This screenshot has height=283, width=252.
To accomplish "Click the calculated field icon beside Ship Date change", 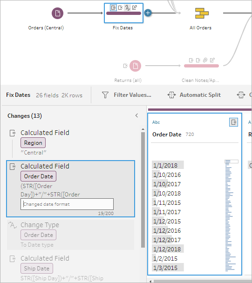I will pos(13,259).
